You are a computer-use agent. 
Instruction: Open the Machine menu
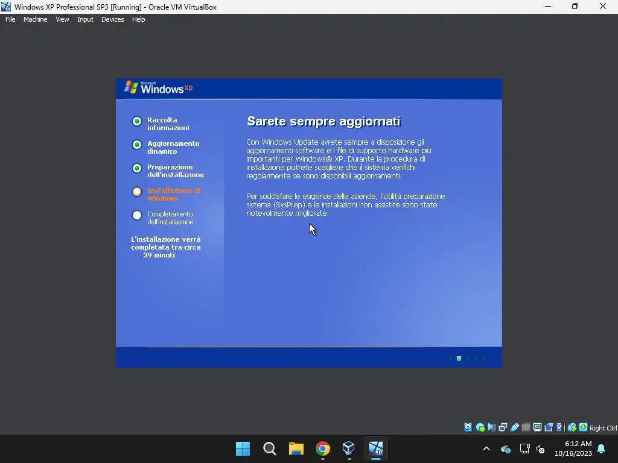(x=36, y=19)
